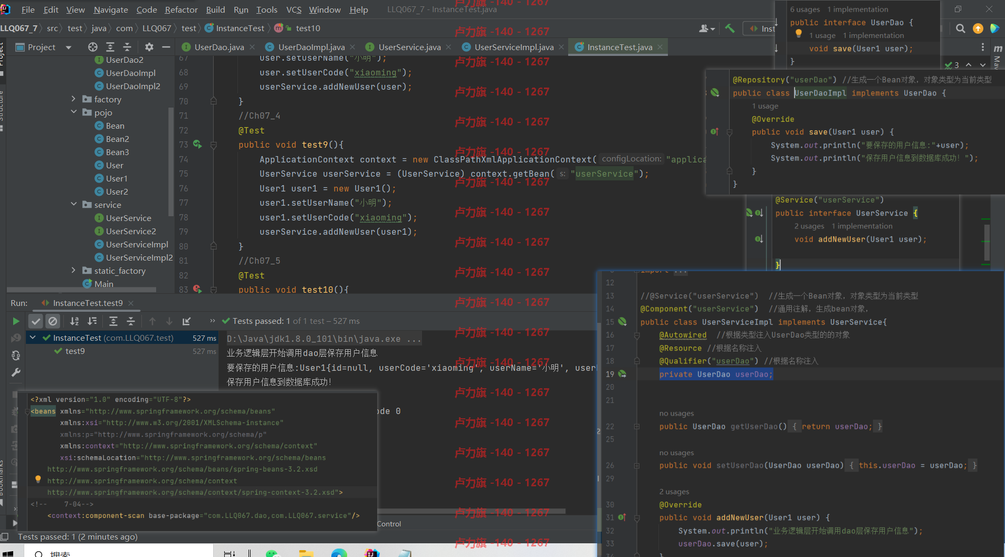
Task: Click the toggle auto-test icon in Run panel
Action: (x=16, y=356)
